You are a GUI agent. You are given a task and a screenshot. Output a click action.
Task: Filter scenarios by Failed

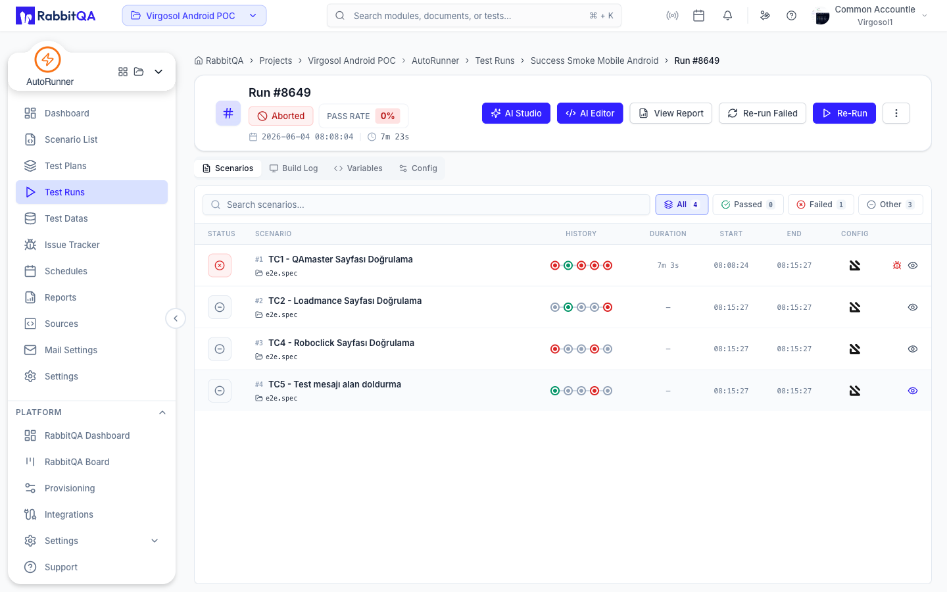[x=821, y=205]
